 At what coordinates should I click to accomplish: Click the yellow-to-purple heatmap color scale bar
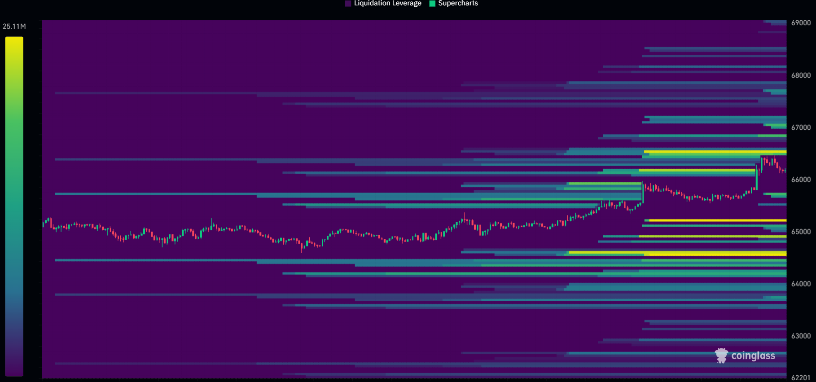14,206
